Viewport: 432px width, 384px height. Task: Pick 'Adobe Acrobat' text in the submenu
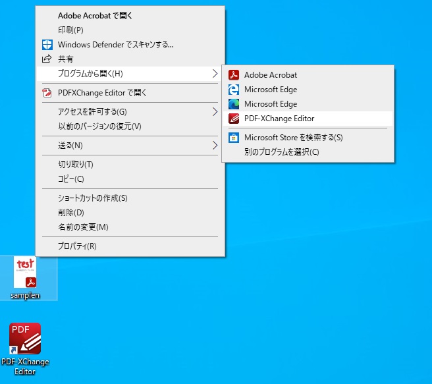(x=271, y=75)
